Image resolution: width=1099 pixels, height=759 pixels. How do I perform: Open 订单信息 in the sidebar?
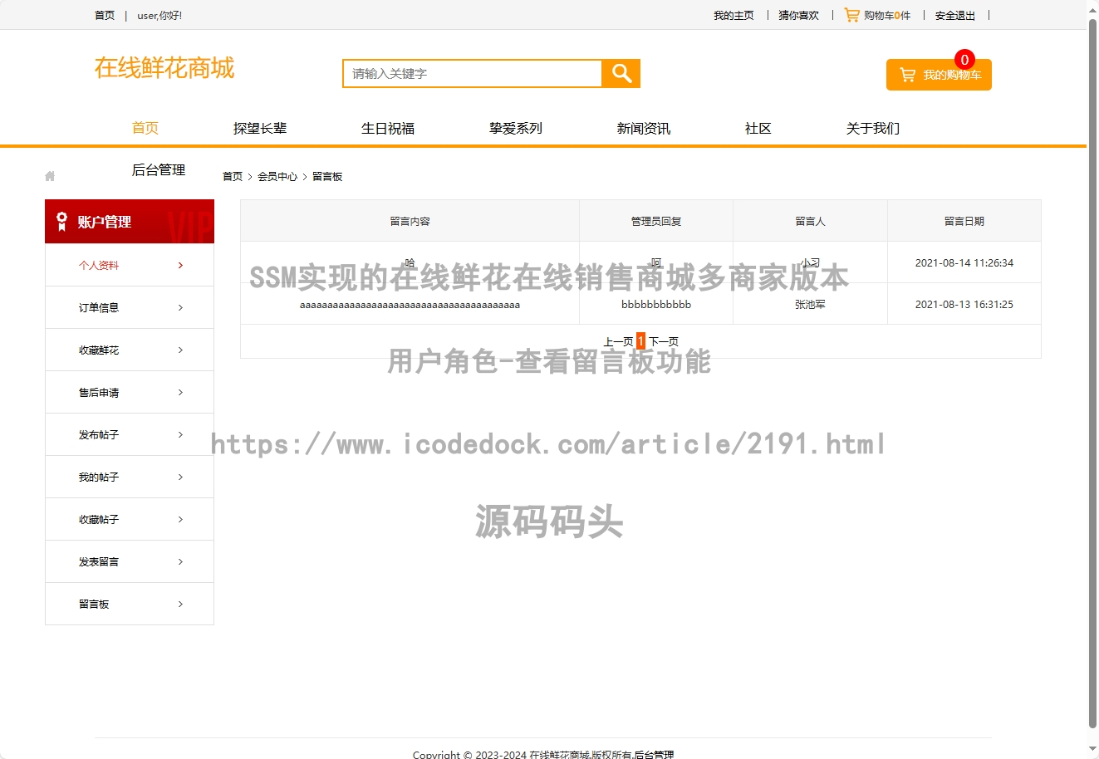pos(99,308)
